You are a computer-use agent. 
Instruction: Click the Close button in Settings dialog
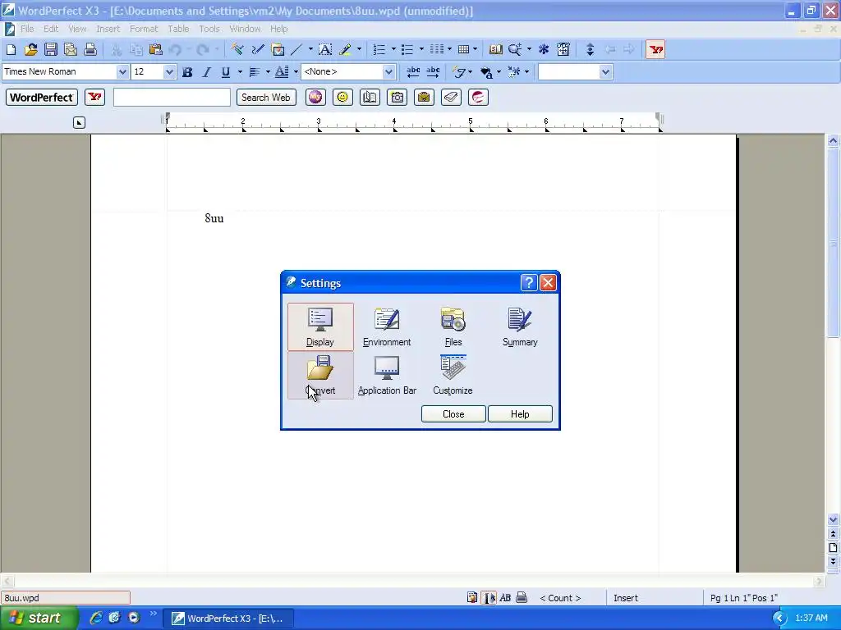[x=453, y=414]
